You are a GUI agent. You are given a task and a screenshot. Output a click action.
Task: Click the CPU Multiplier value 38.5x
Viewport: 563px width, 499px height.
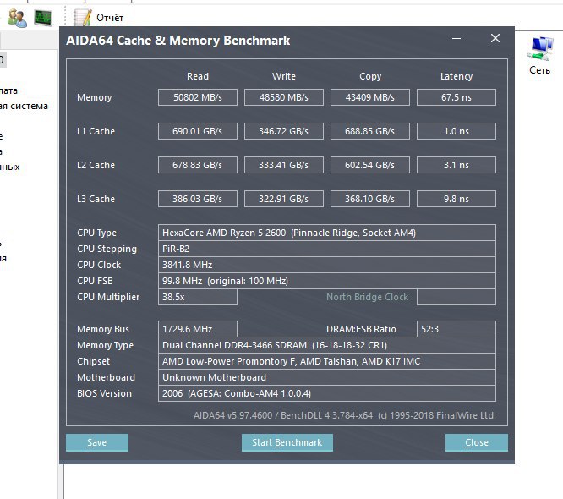pos(198,297)
